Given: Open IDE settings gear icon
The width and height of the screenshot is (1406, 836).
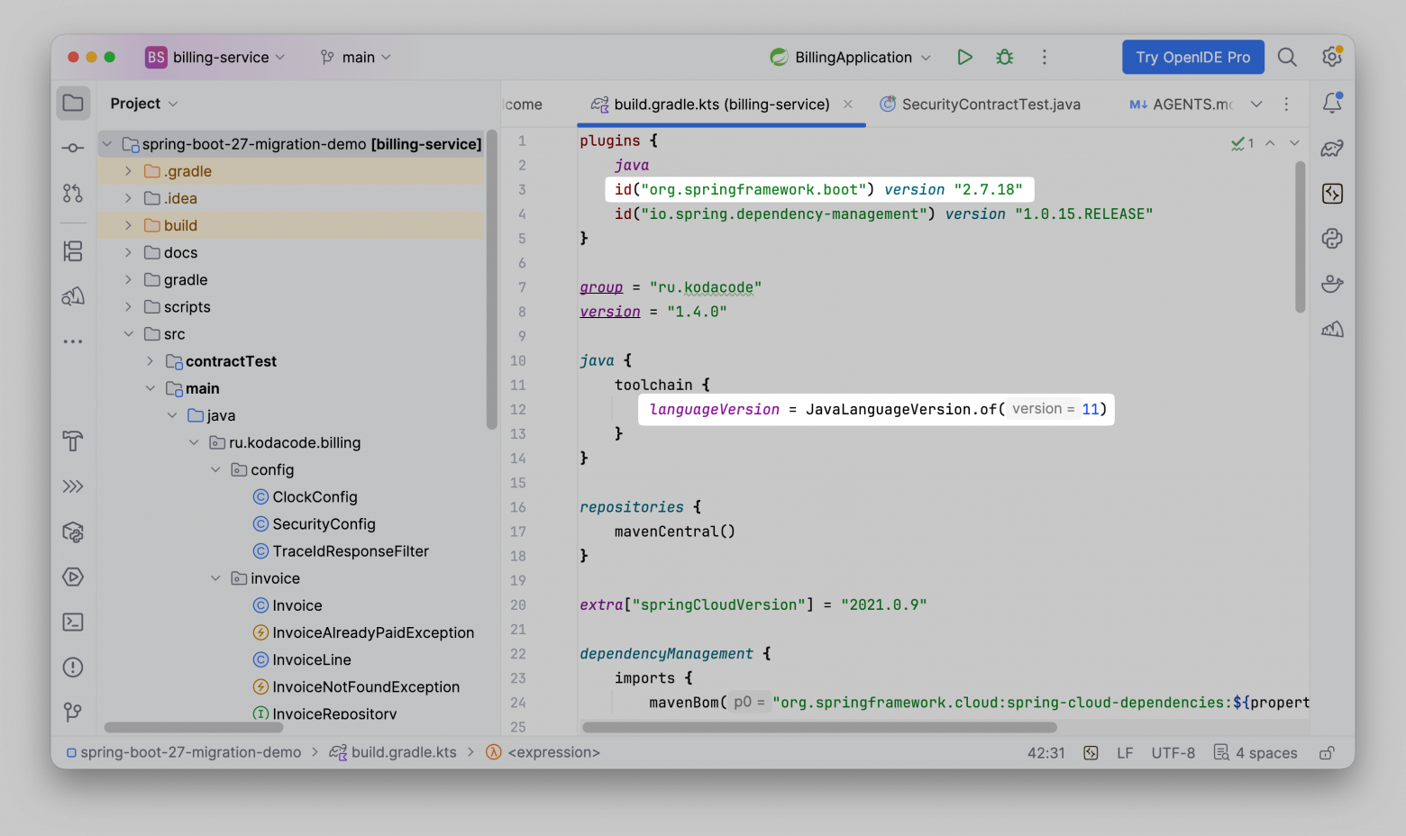Looking at the screenshot, I should 1332,57.
